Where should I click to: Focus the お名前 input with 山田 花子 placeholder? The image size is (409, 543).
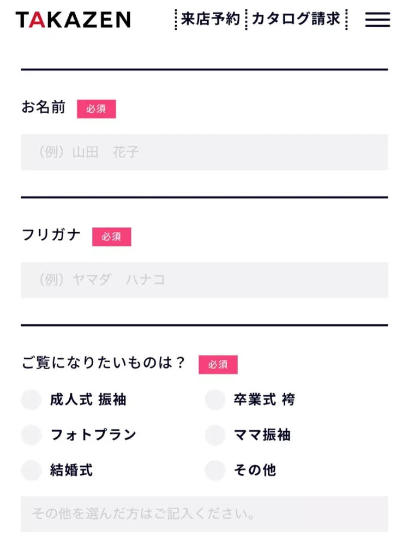[204, 152]
